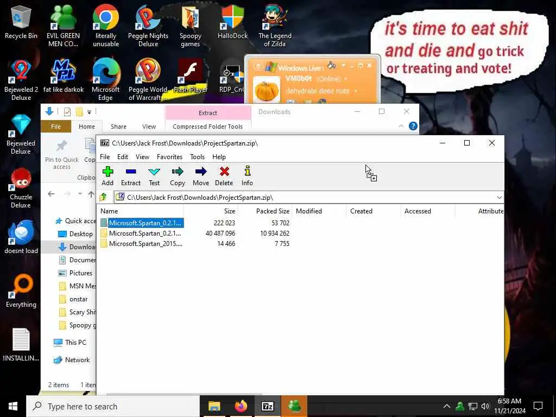
Task: Select This PC in Explorer navigation pane
Action: 70,342
